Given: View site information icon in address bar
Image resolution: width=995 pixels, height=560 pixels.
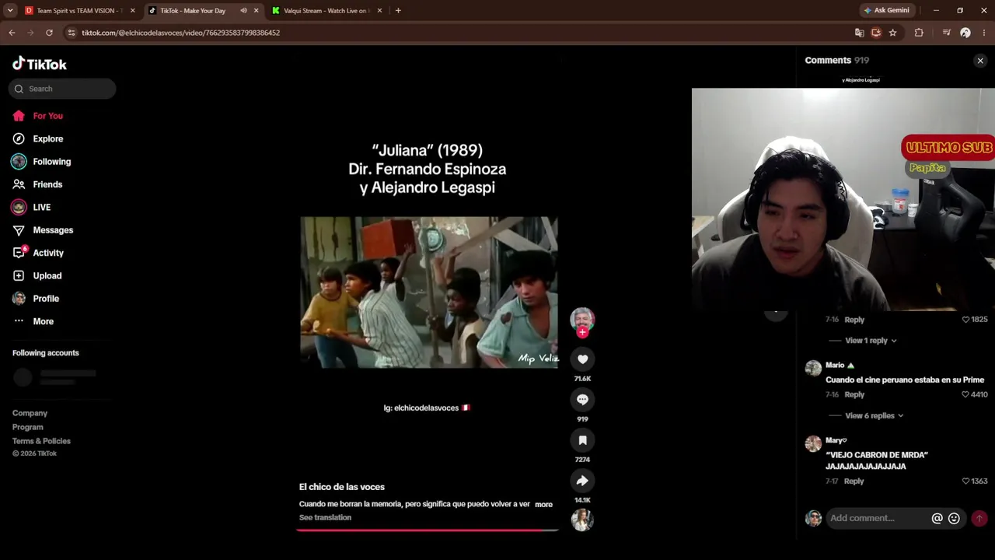Looking at the screenshot, I should pos(71,33).
